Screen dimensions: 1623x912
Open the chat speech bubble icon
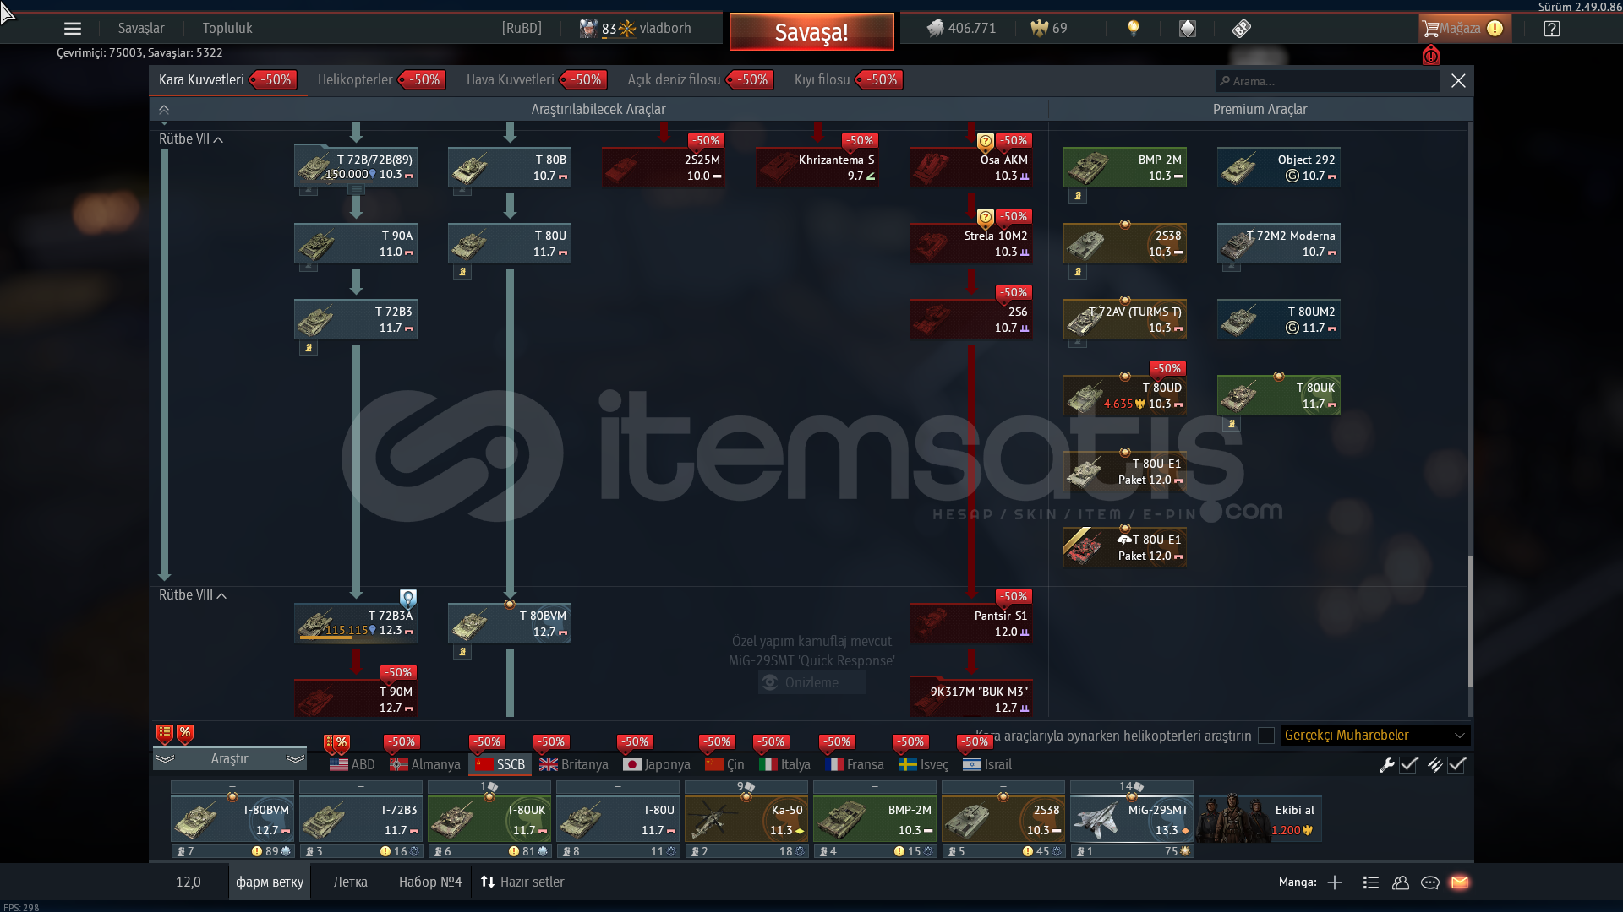pyautogui.click(x=1430, y=882)
